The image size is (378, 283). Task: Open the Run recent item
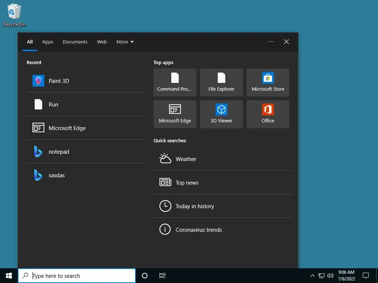pyautogui.click(x=85, y=104)
